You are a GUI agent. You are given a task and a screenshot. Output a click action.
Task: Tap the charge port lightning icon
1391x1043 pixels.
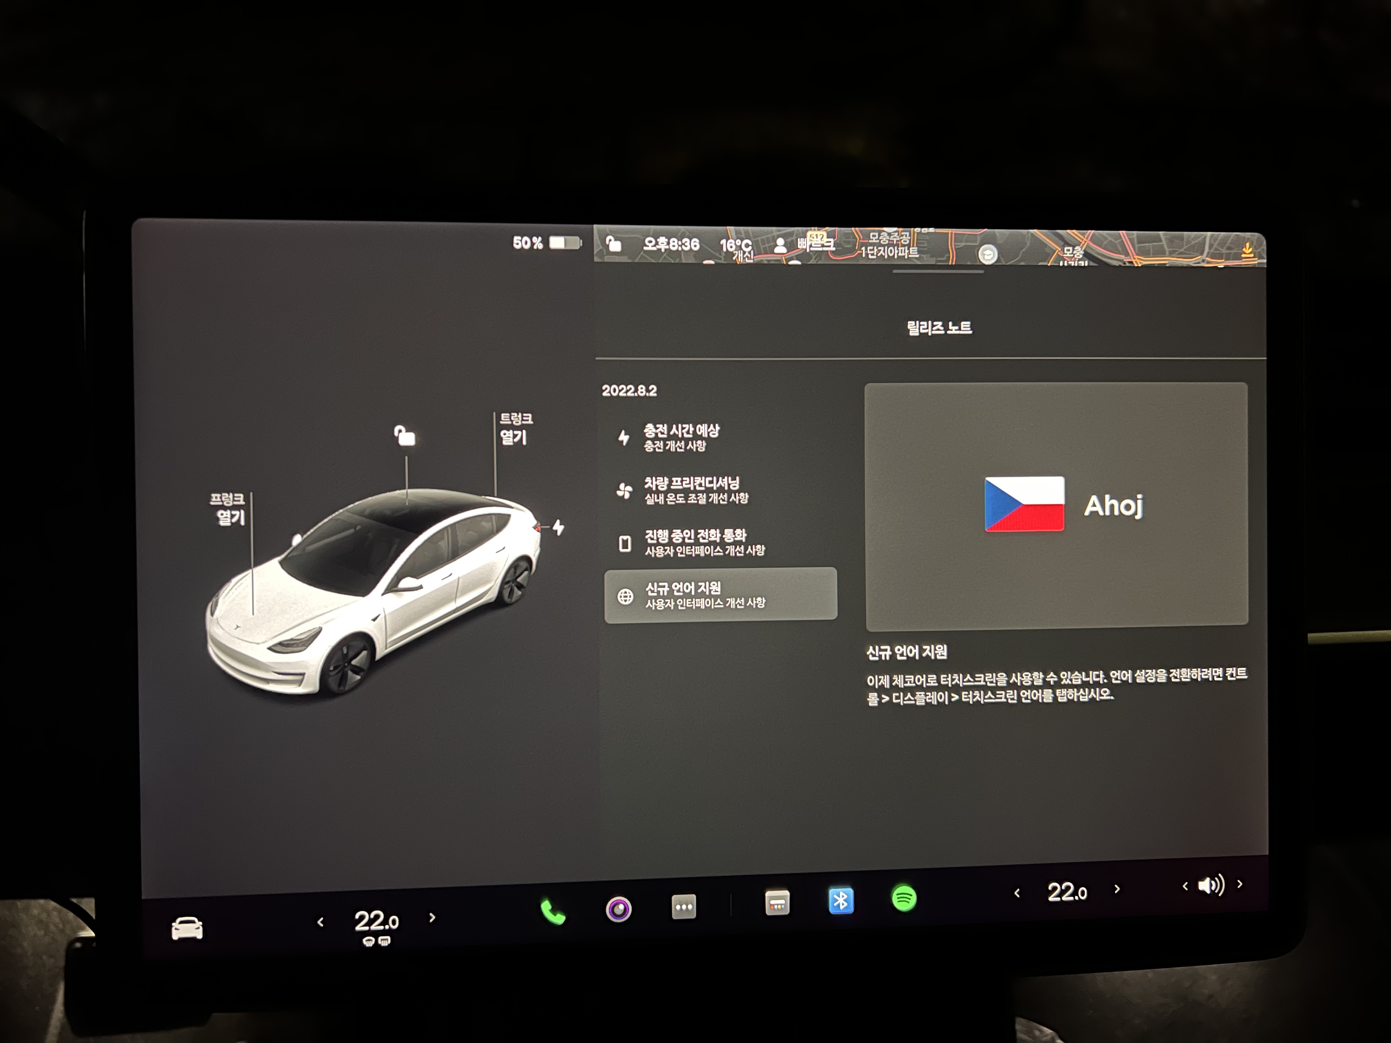558,527
